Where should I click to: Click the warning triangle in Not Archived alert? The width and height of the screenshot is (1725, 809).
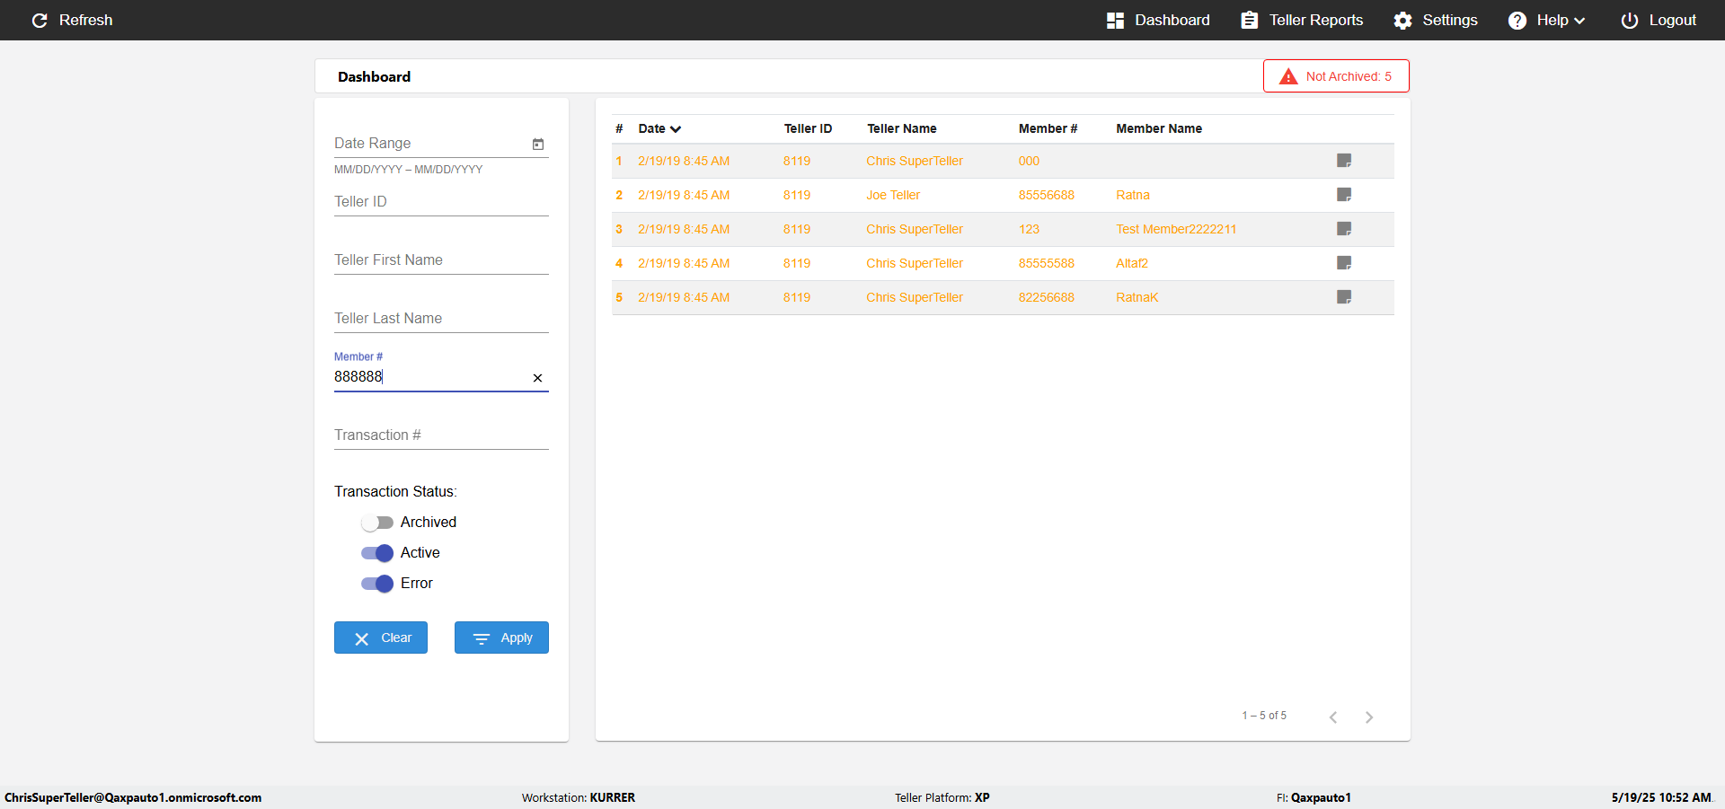coord(1288,76)
